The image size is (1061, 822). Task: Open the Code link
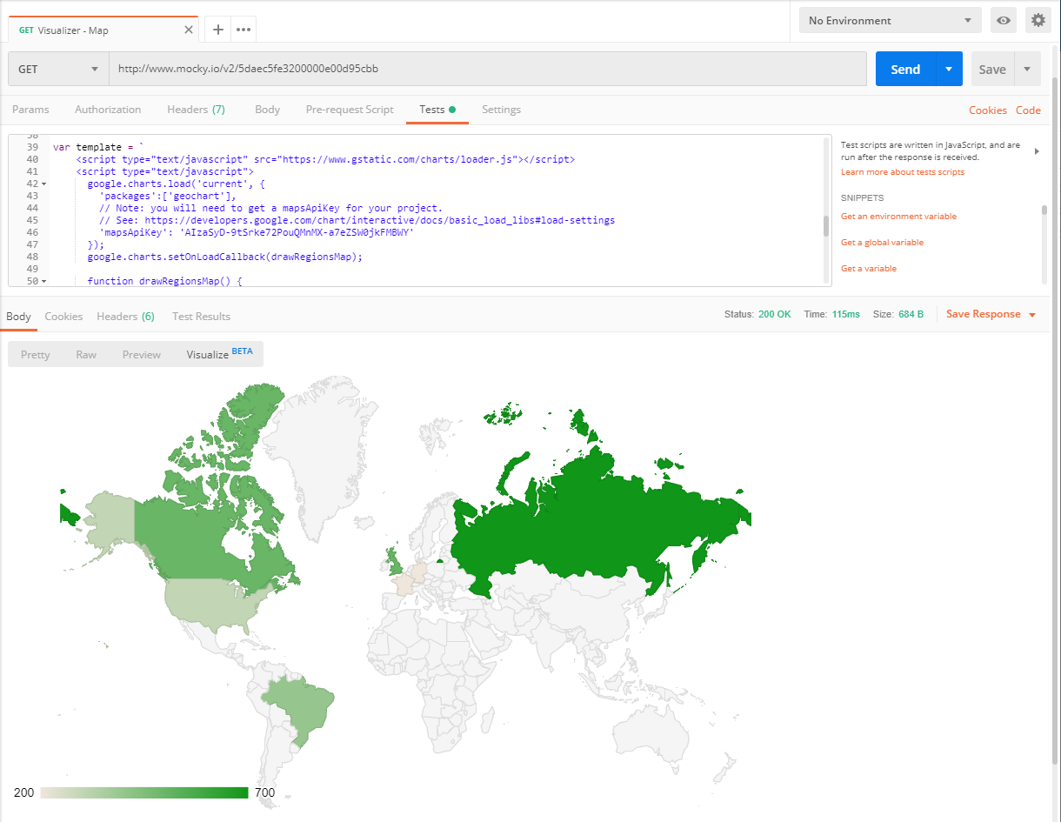point(1028,110)
